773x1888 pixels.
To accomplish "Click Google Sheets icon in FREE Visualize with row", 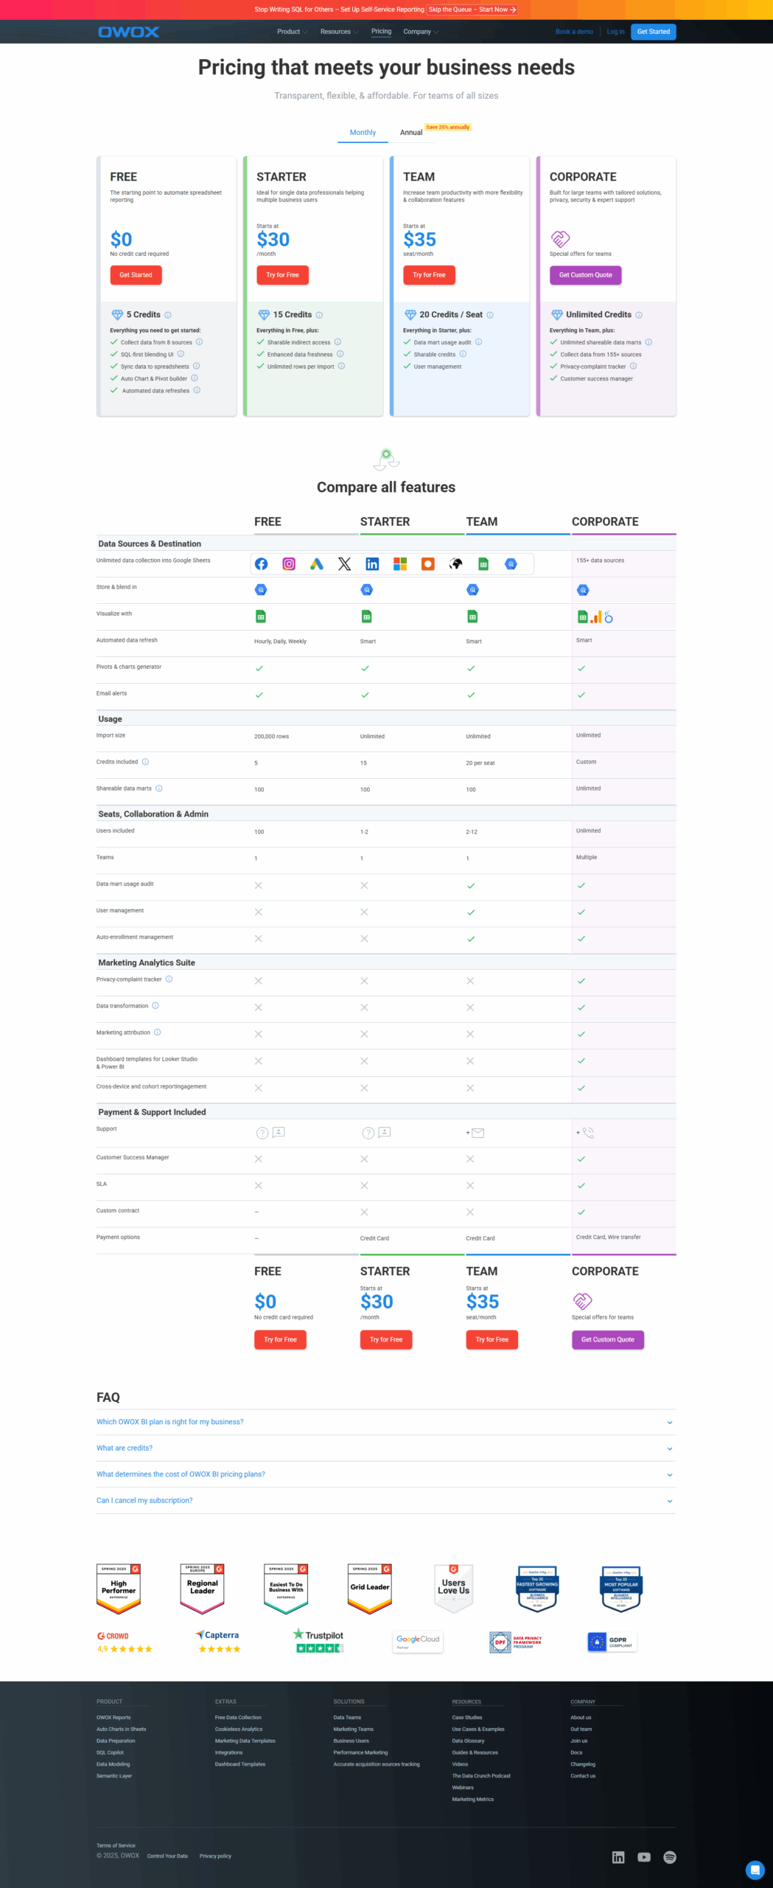I will (x=261, y=617).
